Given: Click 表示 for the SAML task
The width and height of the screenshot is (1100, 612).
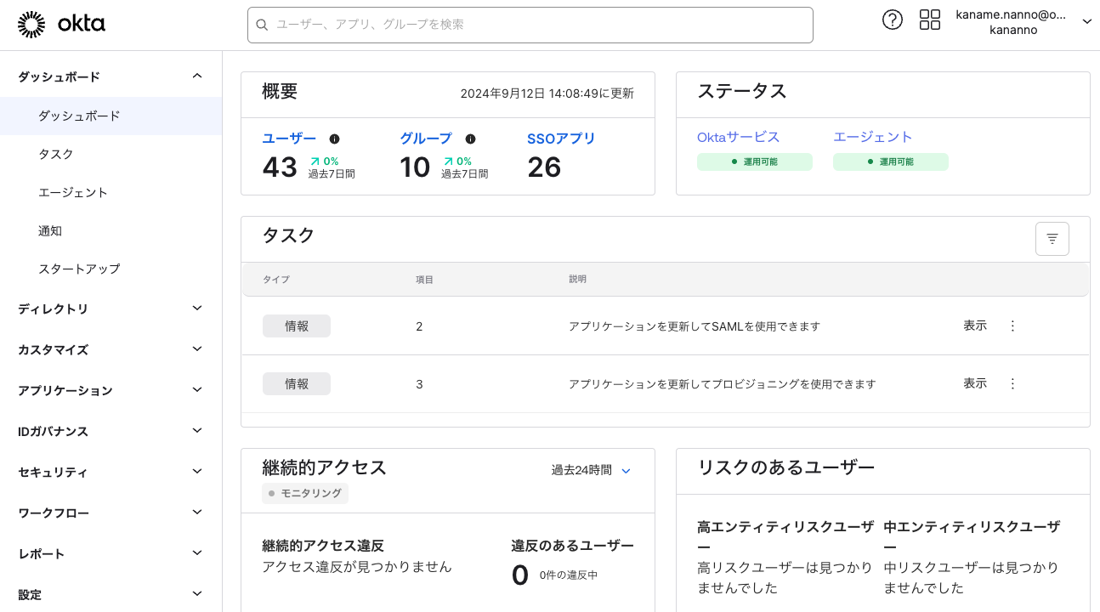Looking at the screenshot, I should 974,326.
